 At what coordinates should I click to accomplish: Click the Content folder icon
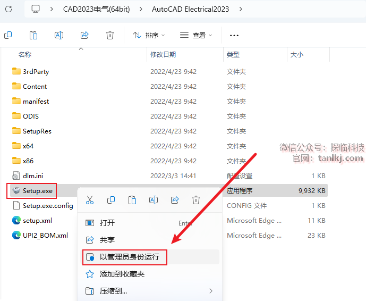[16, 86]
